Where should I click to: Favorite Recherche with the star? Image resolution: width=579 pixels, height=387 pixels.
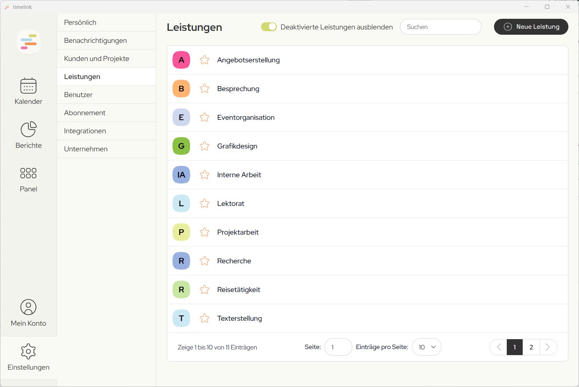tap(205, 261)
